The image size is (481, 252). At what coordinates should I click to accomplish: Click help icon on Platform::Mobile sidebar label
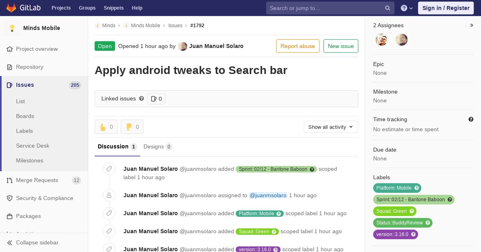coord(416,188)
